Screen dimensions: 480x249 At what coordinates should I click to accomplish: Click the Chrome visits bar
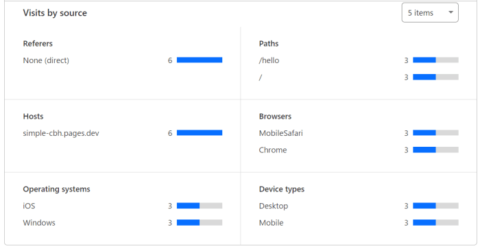click(x=435, y=150)
